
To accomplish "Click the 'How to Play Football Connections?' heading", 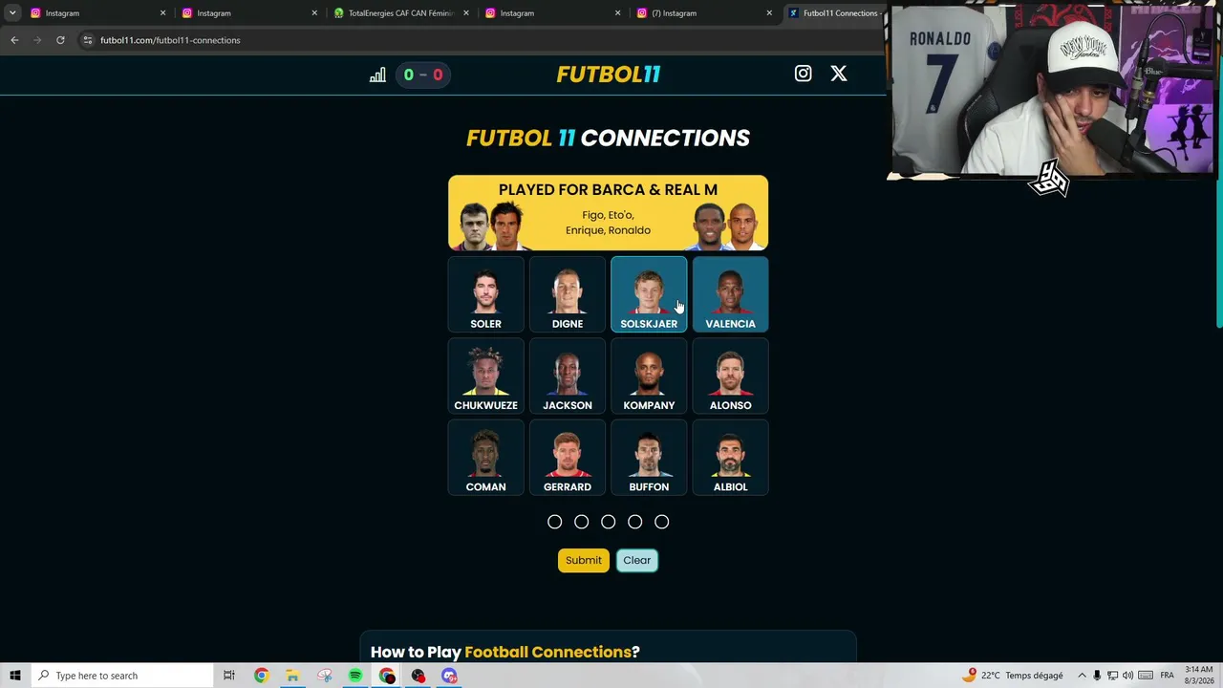I will click(504, 652).
